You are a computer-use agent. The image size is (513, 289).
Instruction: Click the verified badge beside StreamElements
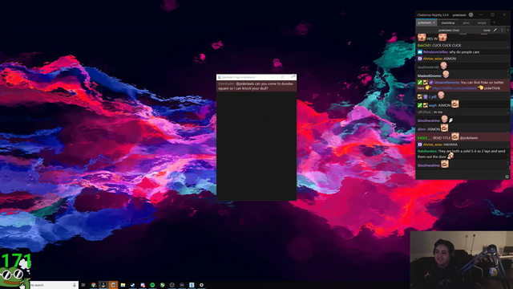coord(431,83)
